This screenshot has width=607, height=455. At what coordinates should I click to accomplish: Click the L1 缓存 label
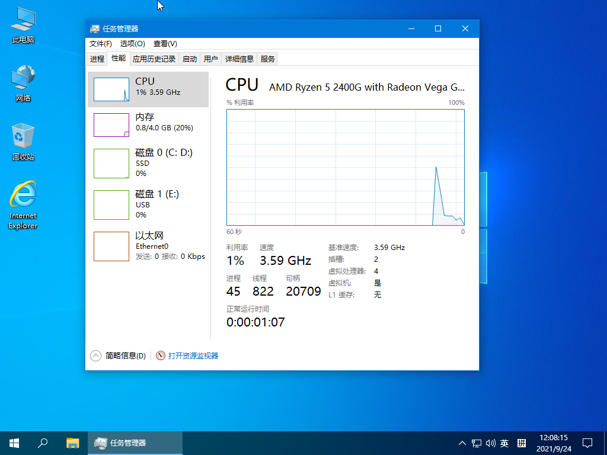click(x=341, y=295)
